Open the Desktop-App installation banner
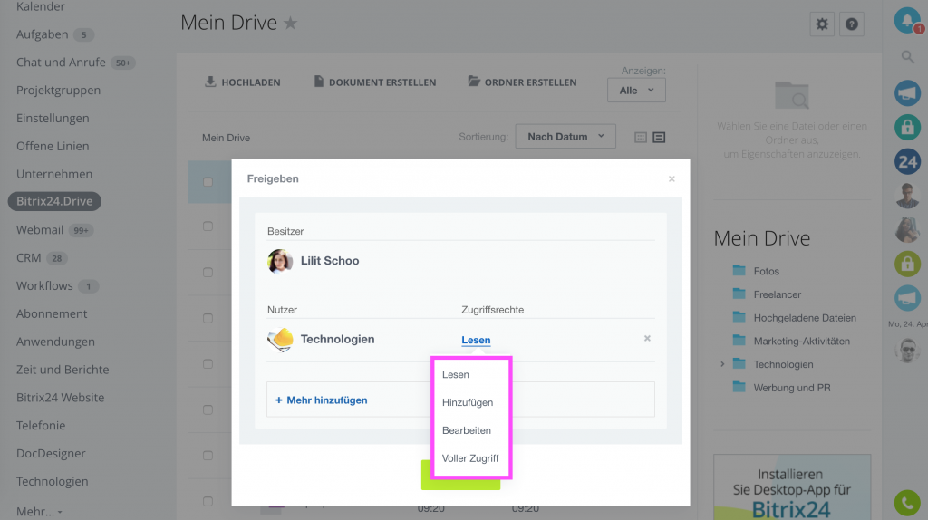The width and height of the screenshot is (928, 520). point(792,487)
